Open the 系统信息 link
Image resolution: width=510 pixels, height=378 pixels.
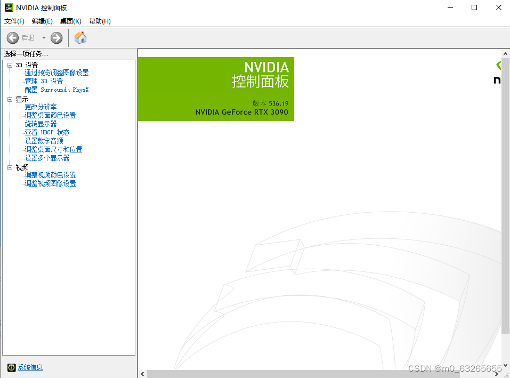tap(30, 367)
